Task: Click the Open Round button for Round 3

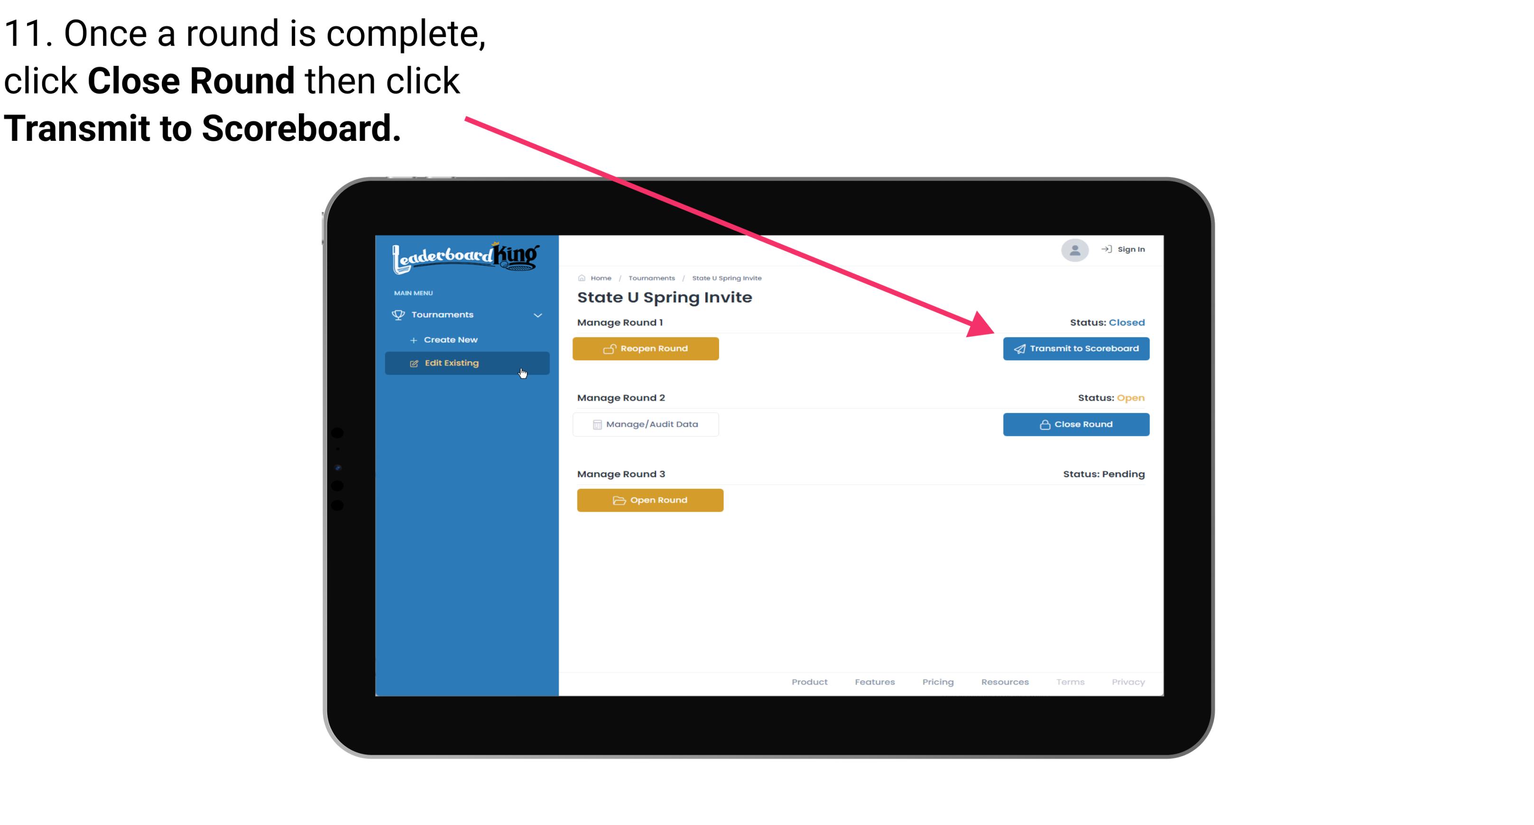Action: coord(650,499)
